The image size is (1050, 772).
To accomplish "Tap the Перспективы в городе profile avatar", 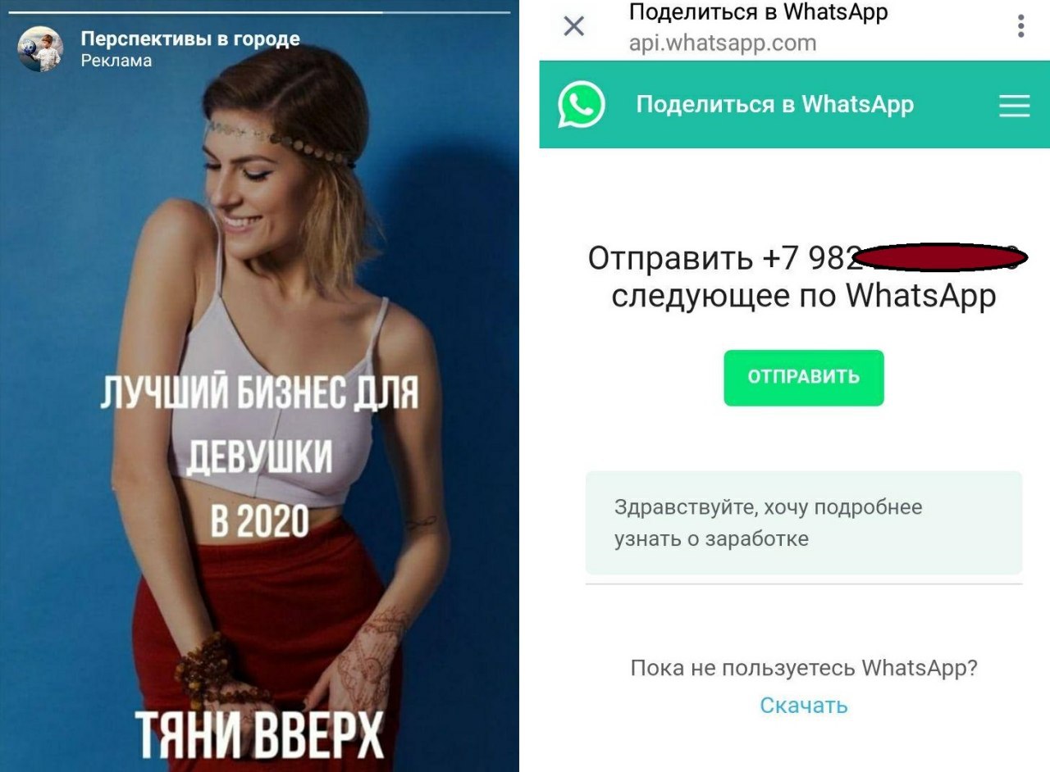I will click(40, 48).
